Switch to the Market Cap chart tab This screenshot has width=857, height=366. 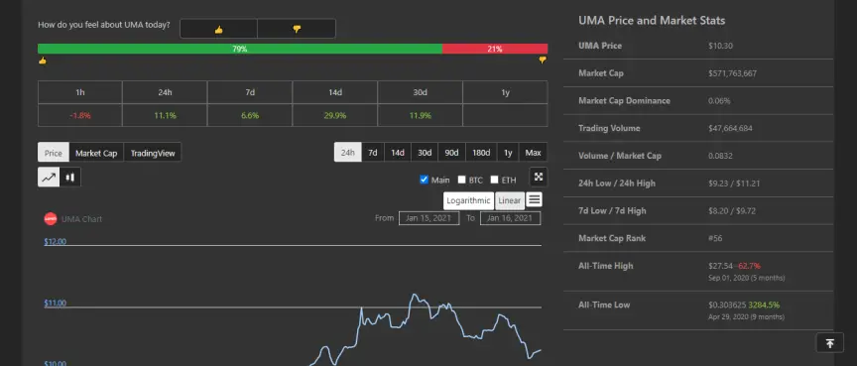pos(96,153)
